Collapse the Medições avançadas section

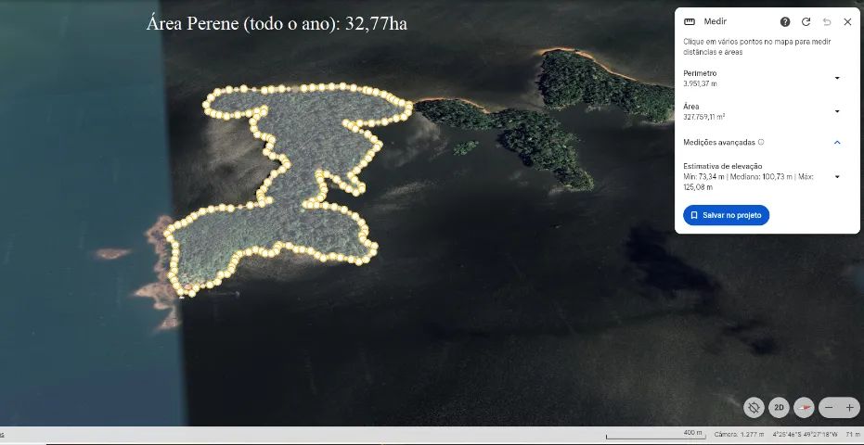(x=837, y=143)
